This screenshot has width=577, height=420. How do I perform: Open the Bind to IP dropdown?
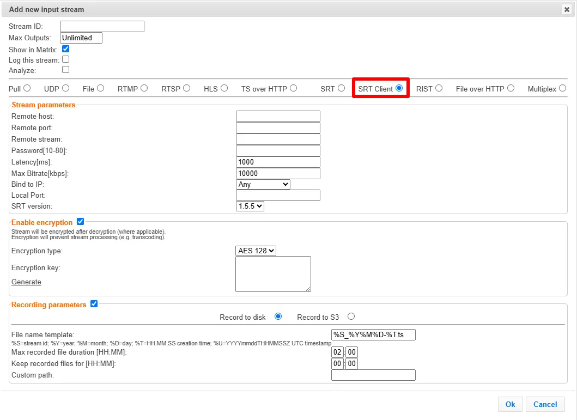click(263, 184)
